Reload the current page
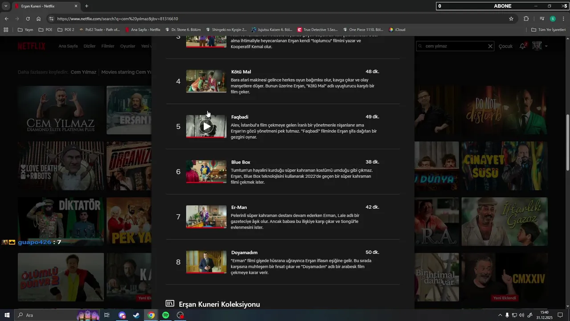Image resolution: width=570 pixels, height=321 pixels. coord(28,19)
